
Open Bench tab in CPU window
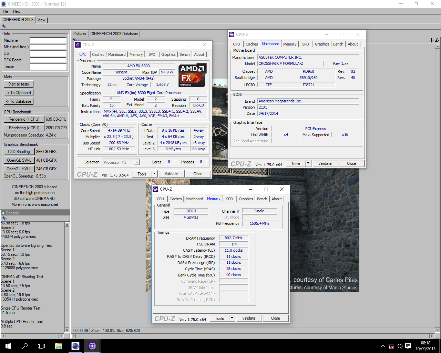pos(184,54)
